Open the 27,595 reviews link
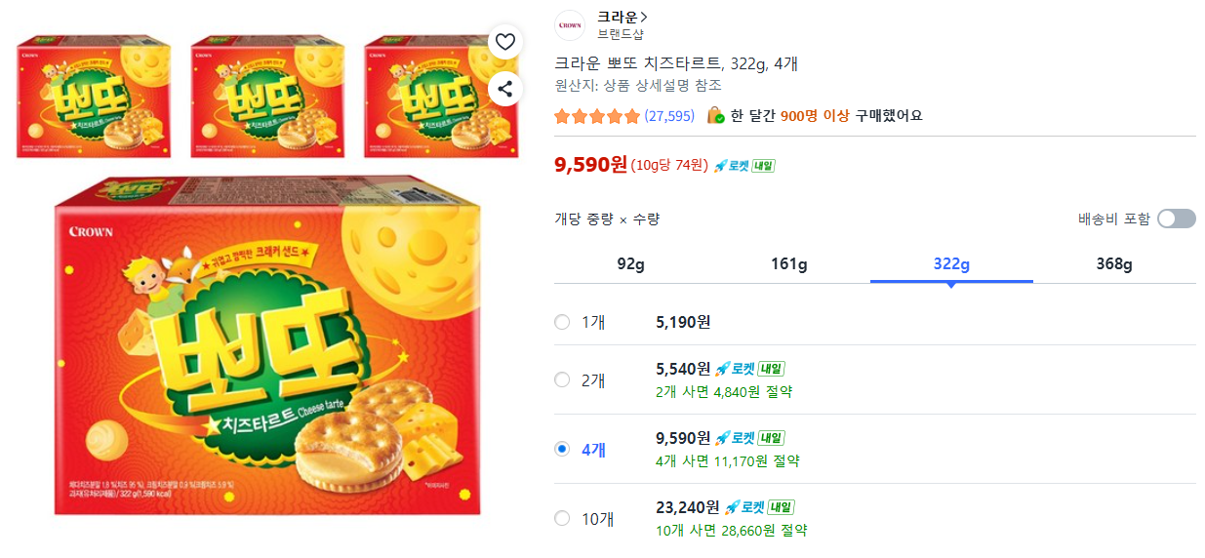Image resolution: width=1205 pixels, height=558 pixels. [669, 116]
